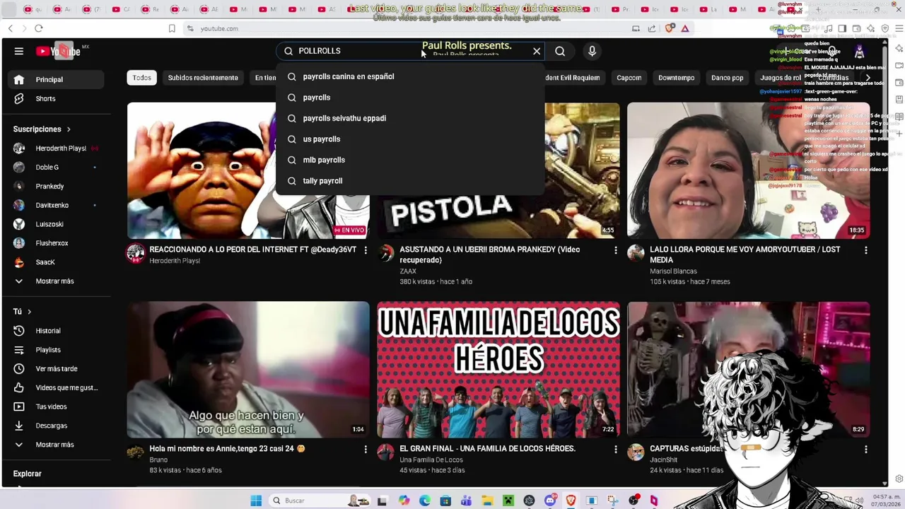Open options menu for LALO LLORA video
The width and height of the screenshot is (905, 509).
pyautogui.click(x=865, y=250)
